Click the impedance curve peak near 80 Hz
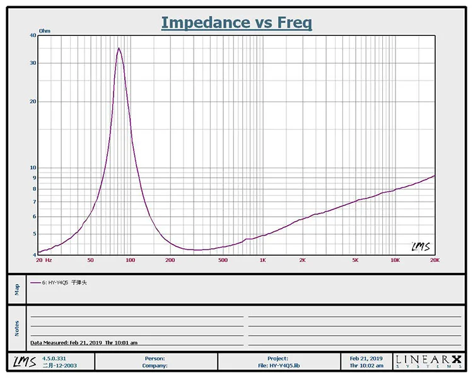 coord(119,49)
